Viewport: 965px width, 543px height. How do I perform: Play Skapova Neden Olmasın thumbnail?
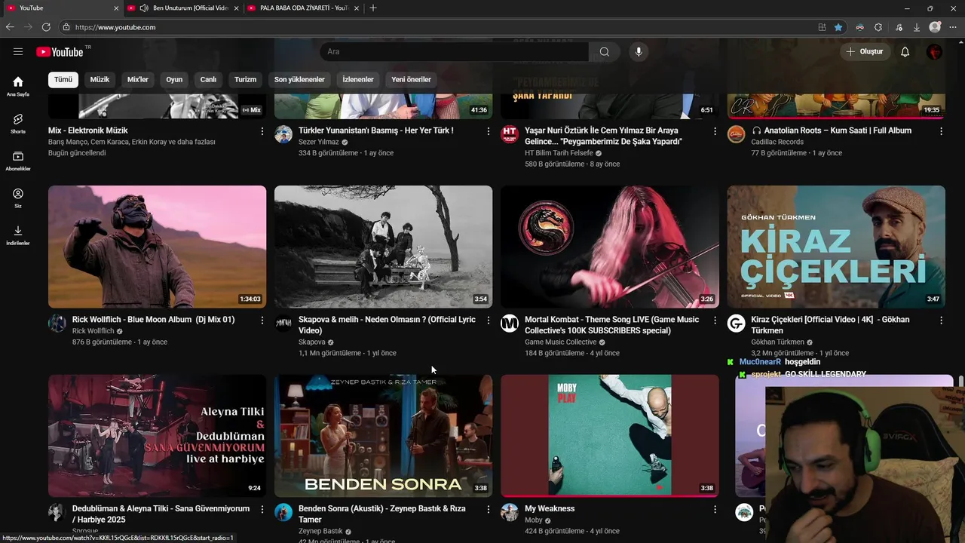[x=383, y=247]
